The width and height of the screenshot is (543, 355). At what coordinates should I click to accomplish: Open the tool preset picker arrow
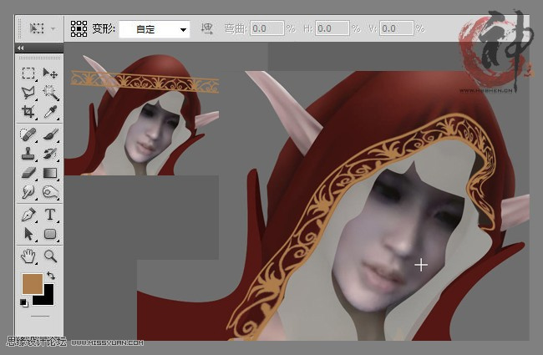click(53, 28)
